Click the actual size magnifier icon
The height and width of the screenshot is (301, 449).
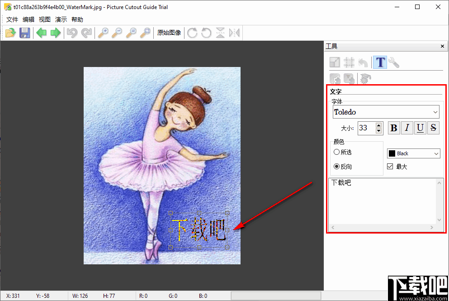pyautogui.click(x=131, y=33)
